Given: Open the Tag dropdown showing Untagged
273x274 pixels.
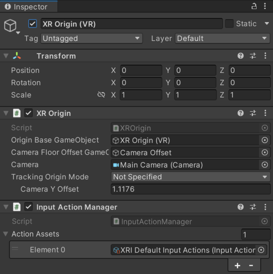Looking at the screenshot, I should 91,39.
